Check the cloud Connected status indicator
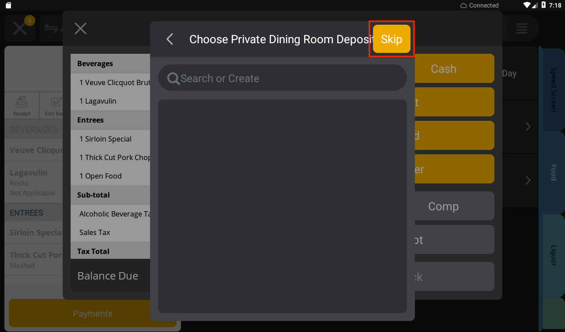 (x=479, y=5)
